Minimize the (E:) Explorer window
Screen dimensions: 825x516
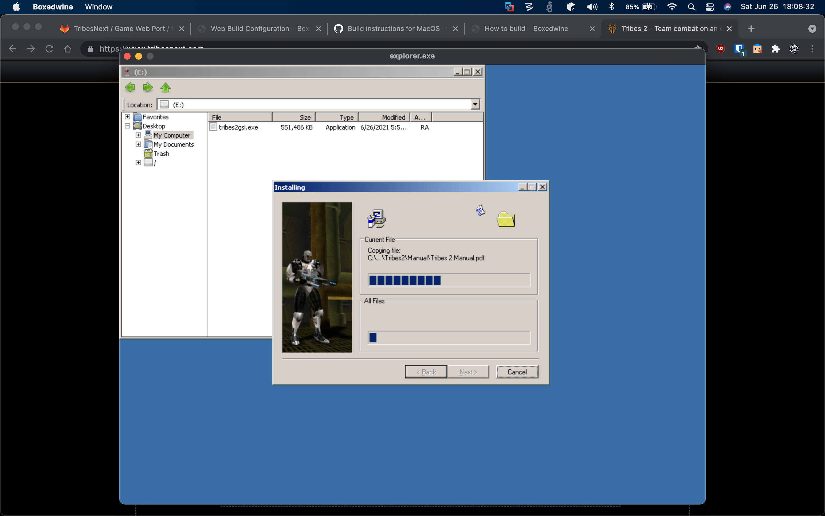[x=458, y=72]
